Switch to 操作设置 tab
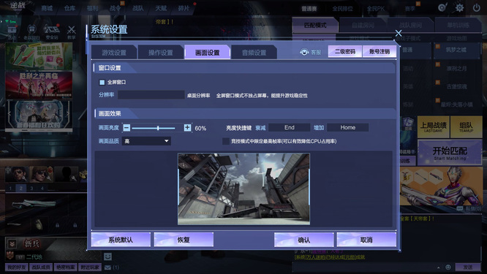This screenshot has height=274, width=487. pyautogui.click(x=161, y=53)
